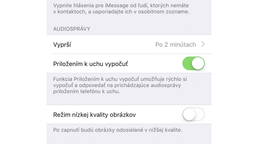
Task: Disable the Priložením k uchu vypočuť switch
Action: pyautogui.click(x=194, y=63)
